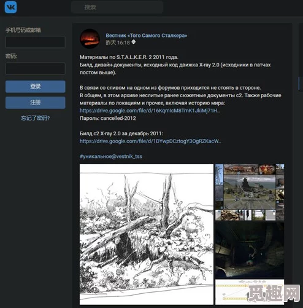Screen dimensions: 303x308
Task: Click the VK logo icon
Action: [10, 7]
